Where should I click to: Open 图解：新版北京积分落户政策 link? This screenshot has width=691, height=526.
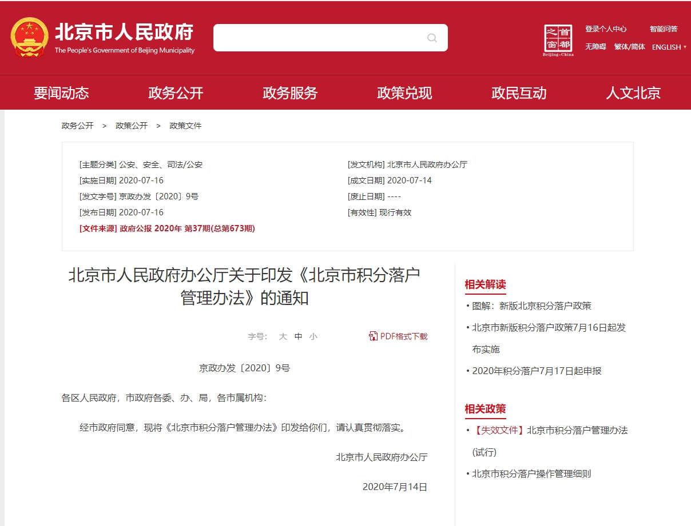pos(531,306)
